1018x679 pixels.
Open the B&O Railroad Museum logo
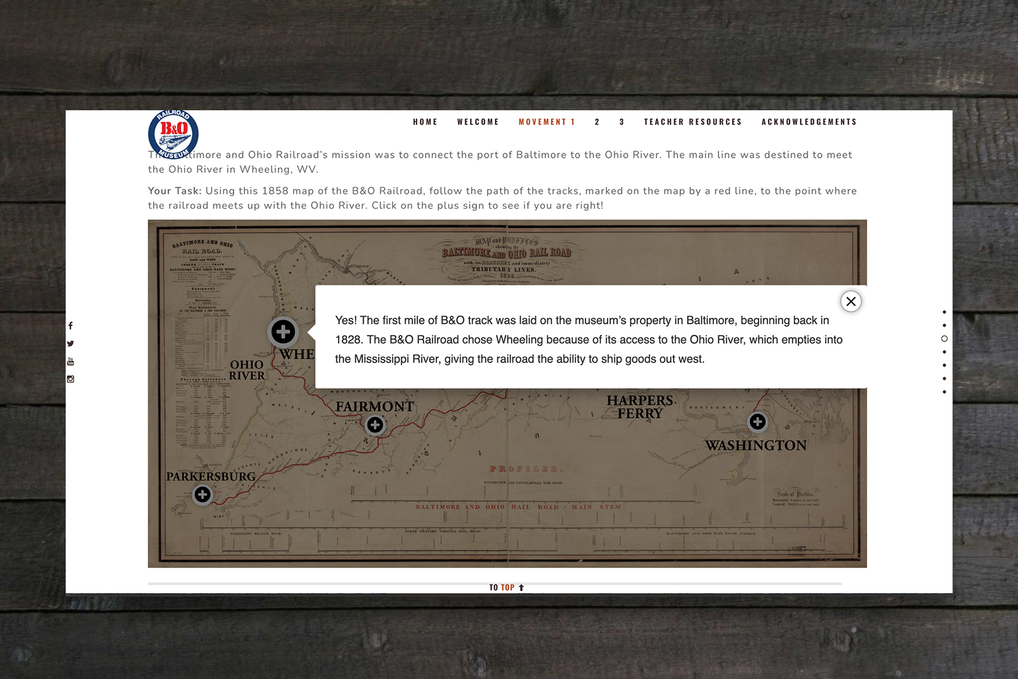coord(173,134)
